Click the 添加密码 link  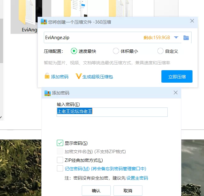(60, 77)
